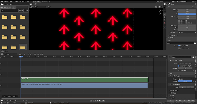Image resolution: width=197 pixels, height=104 pixels.
Task: Click the mirror X button
Action: (x=183, y=87)
